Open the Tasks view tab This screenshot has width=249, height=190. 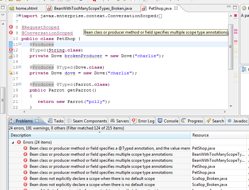click(56, 121)
